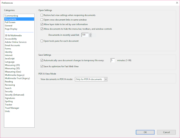
Task: Select Adobe Online Services category
Action: [x=19, y=42]
